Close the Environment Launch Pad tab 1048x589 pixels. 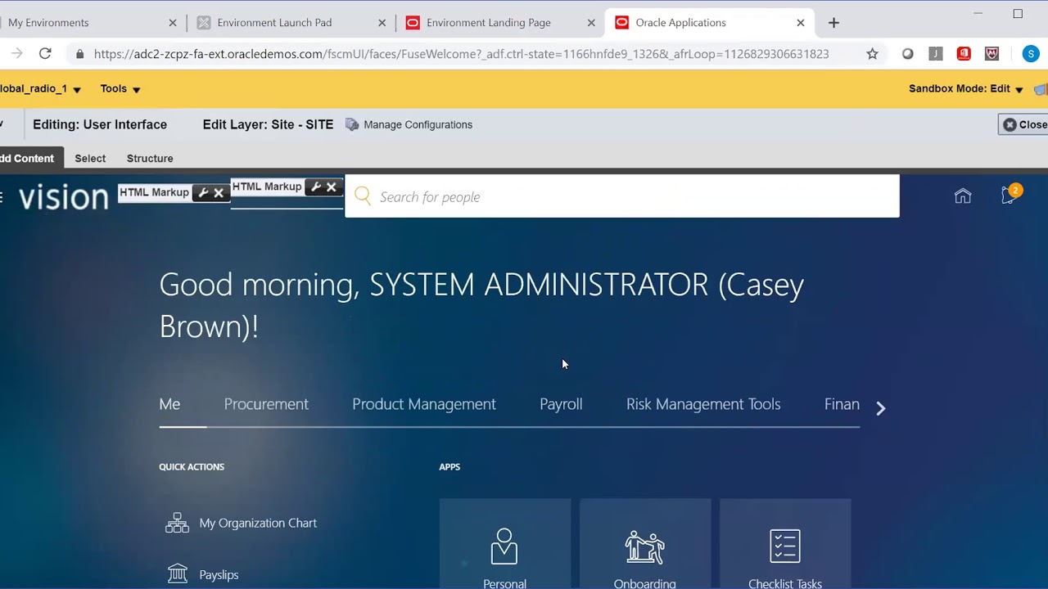[x=382, y=23]
